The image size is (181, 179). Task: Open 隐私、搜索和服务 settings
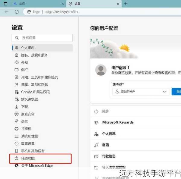click(x=42, y=55)
